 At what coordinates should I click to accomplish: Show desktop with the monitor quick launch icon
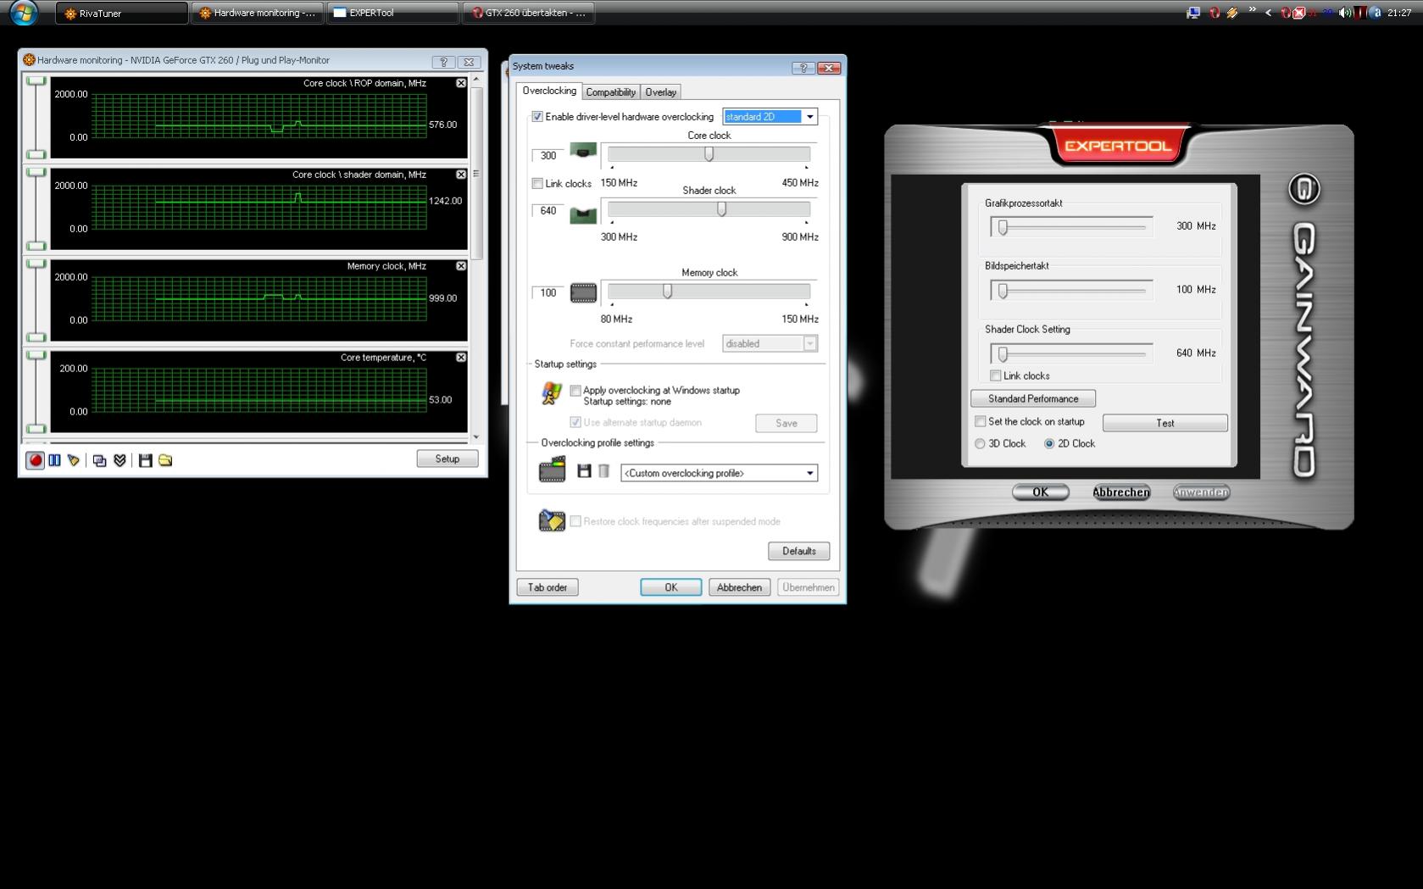click(1193, 13)
